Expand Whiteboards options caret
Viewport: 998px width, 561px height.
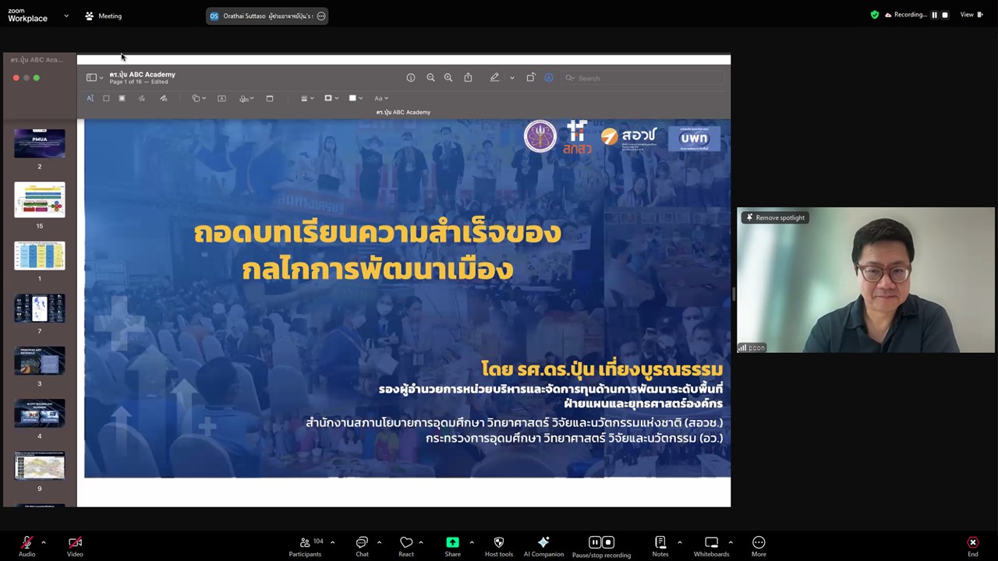point(730,542)
